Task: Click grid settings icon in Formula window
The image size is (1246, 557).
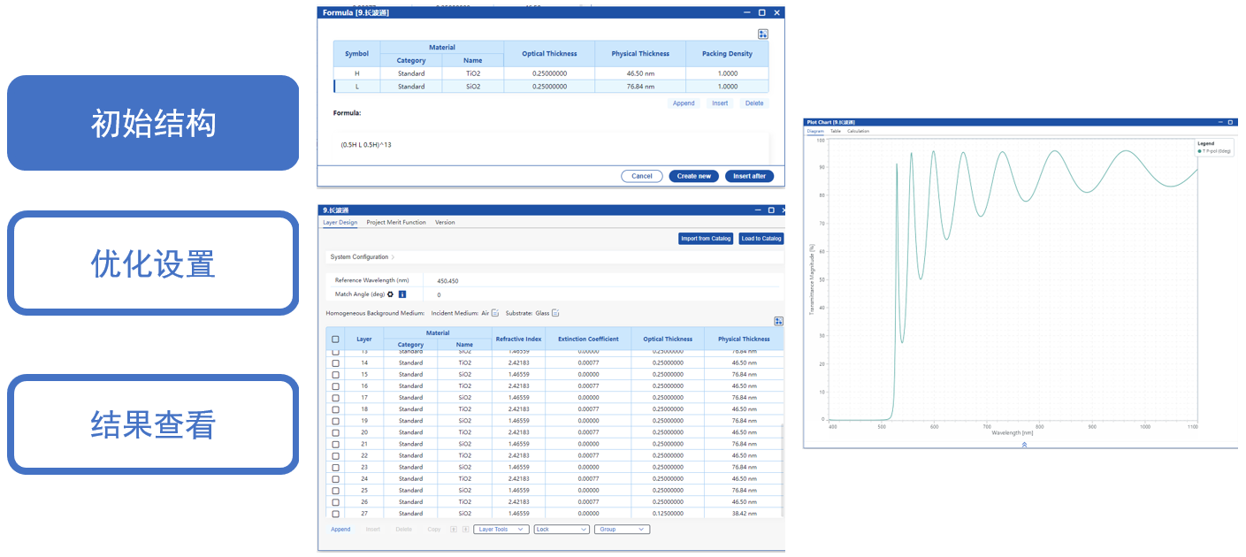Action: point(763,34)
